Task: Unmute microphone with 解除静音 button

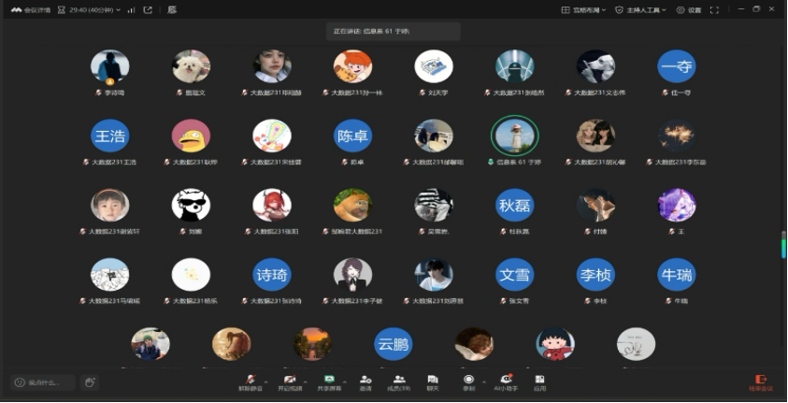Action: (x=250, y=381)
